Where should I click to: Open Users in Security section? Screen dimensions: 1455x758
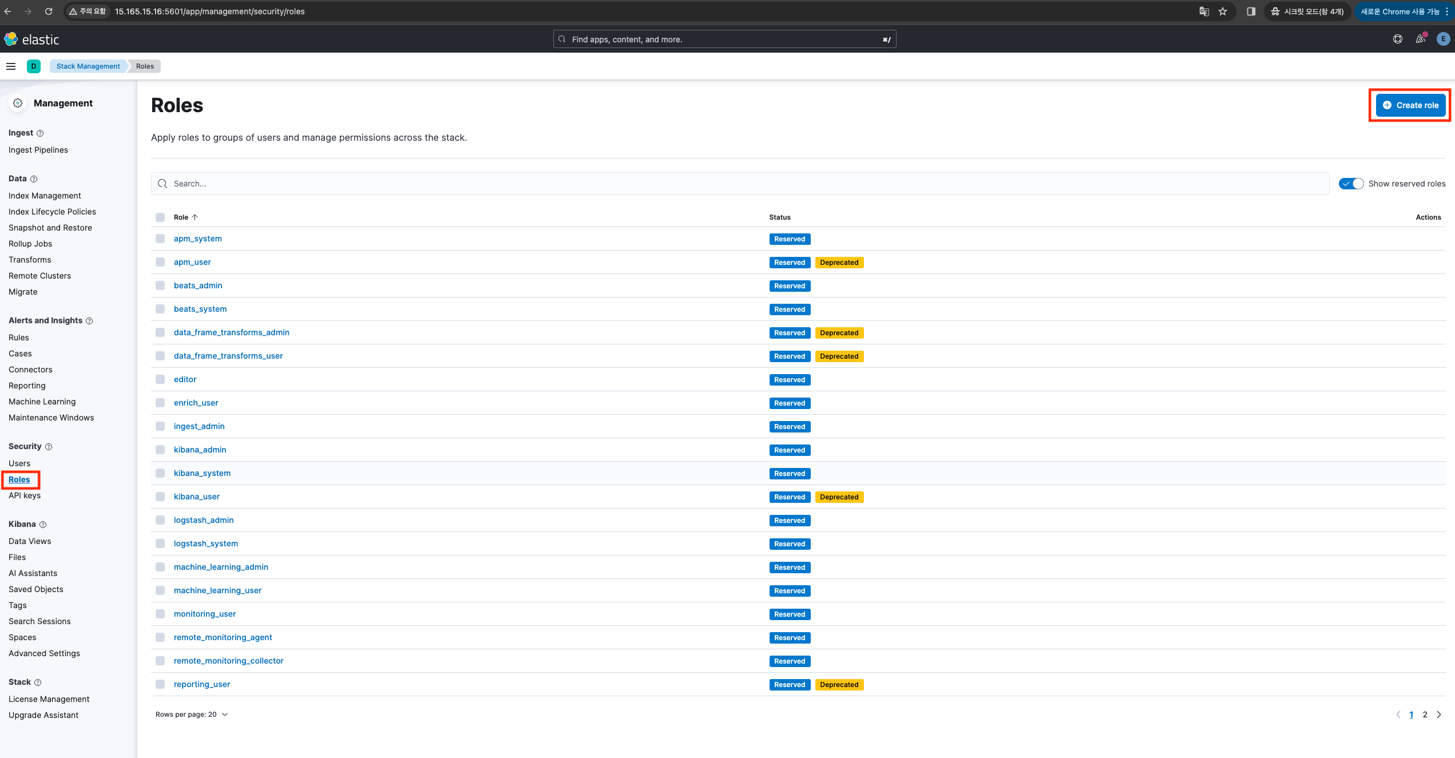[x=19, y=463]
